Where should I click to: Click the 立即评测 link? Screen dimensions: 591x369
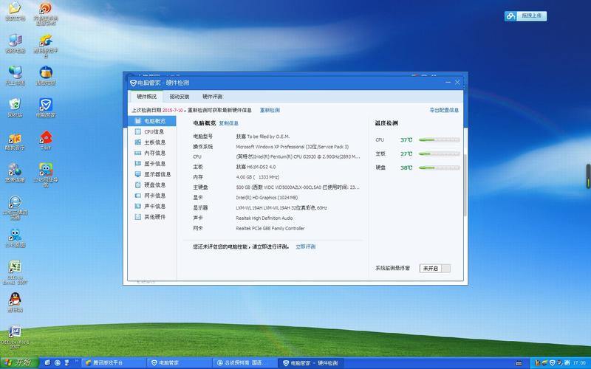305,246
